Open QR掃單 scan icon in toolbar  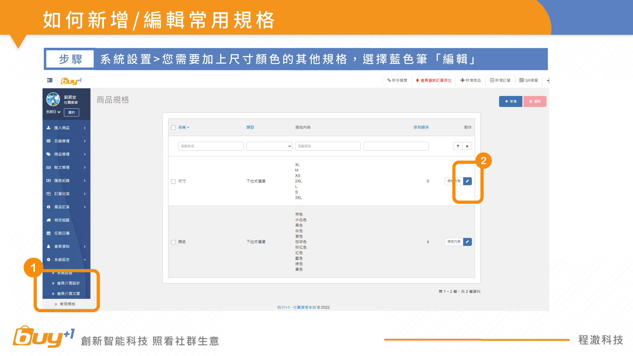(x=528, y=80)
